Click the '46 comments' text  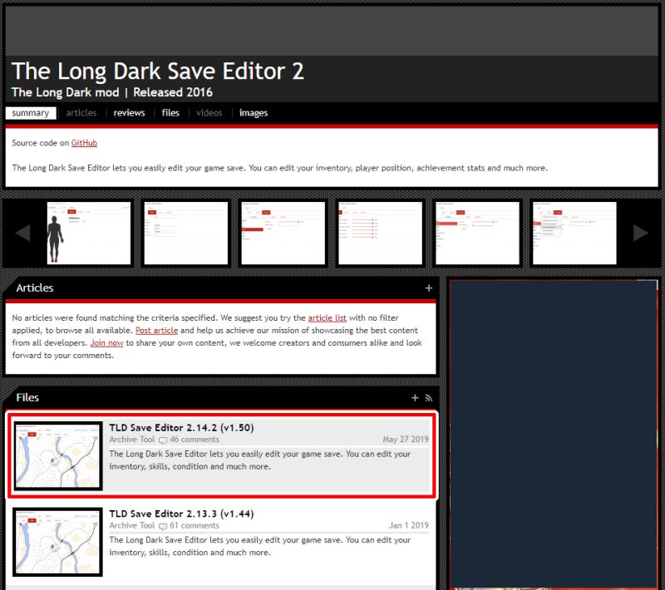click(195, 440)
